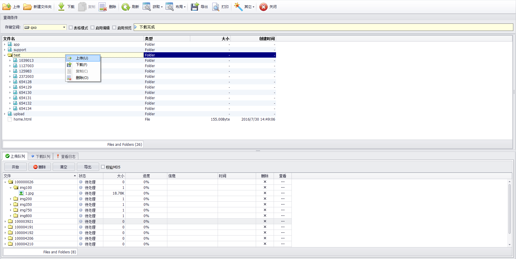
Task: Click the 清空 clear queue button
Action: 64,167
